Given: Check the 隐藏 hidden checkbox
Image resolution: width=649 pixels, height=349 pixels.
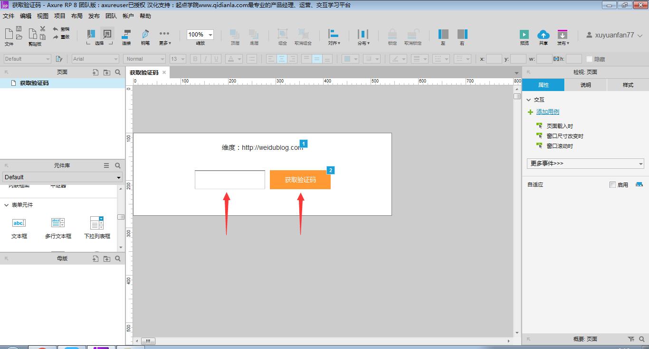Looking at the screenshot, I should click(x=589, y=59).
